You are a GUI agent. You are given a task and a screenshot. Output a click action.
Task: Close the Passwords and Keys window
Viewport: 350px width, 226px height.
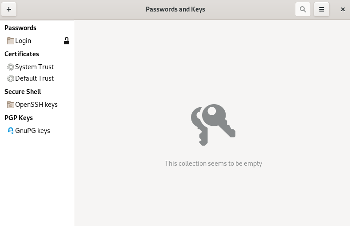(x=343, y=9)
